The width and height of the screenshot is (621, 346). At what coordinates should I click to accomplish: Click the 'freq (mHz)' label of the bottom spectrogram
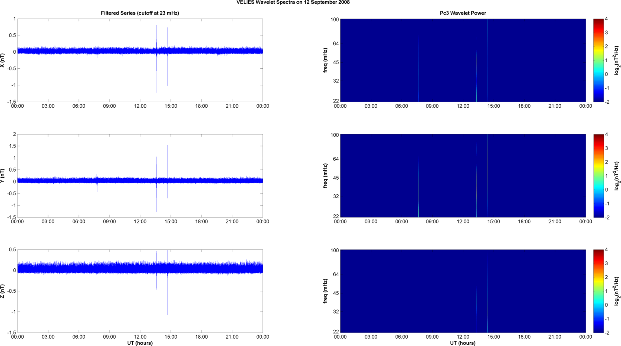(x=326, y=291)
